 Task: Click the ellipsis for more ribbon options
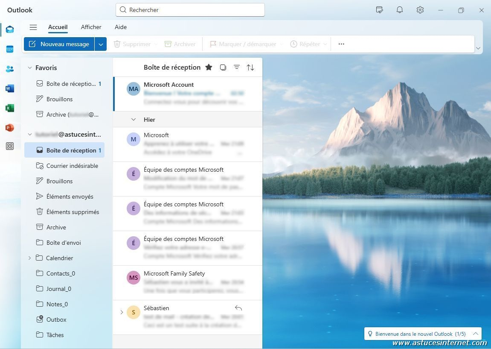(x=341, y=44)
